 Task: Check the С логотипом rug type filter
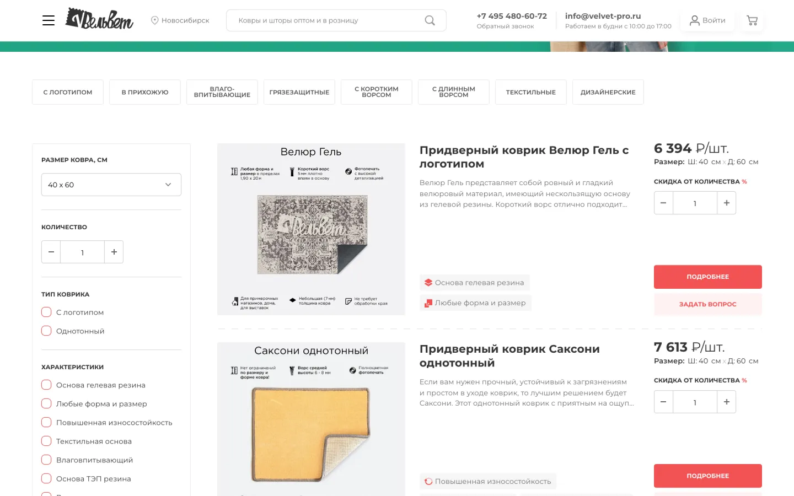point(46,312)
